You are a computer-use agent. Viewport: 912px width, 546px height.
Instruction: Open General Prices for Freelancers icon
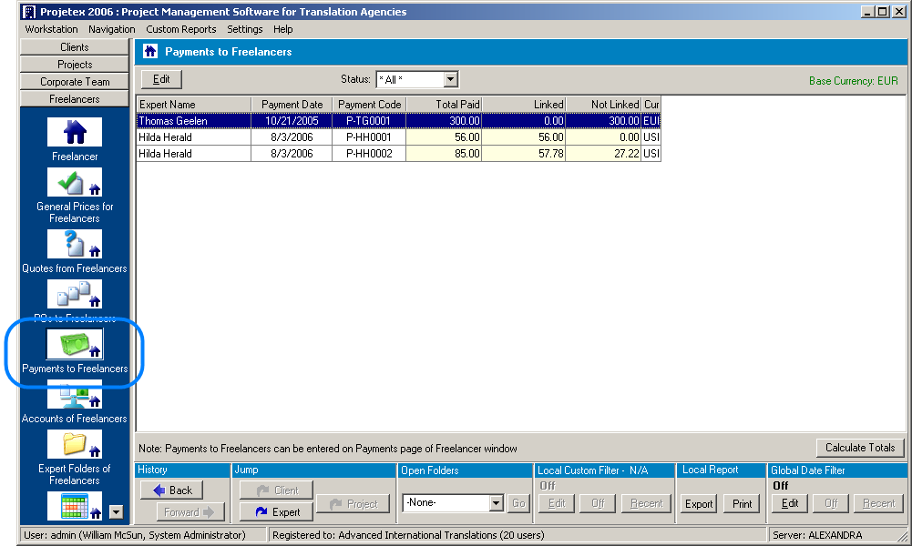pos(75,183)
